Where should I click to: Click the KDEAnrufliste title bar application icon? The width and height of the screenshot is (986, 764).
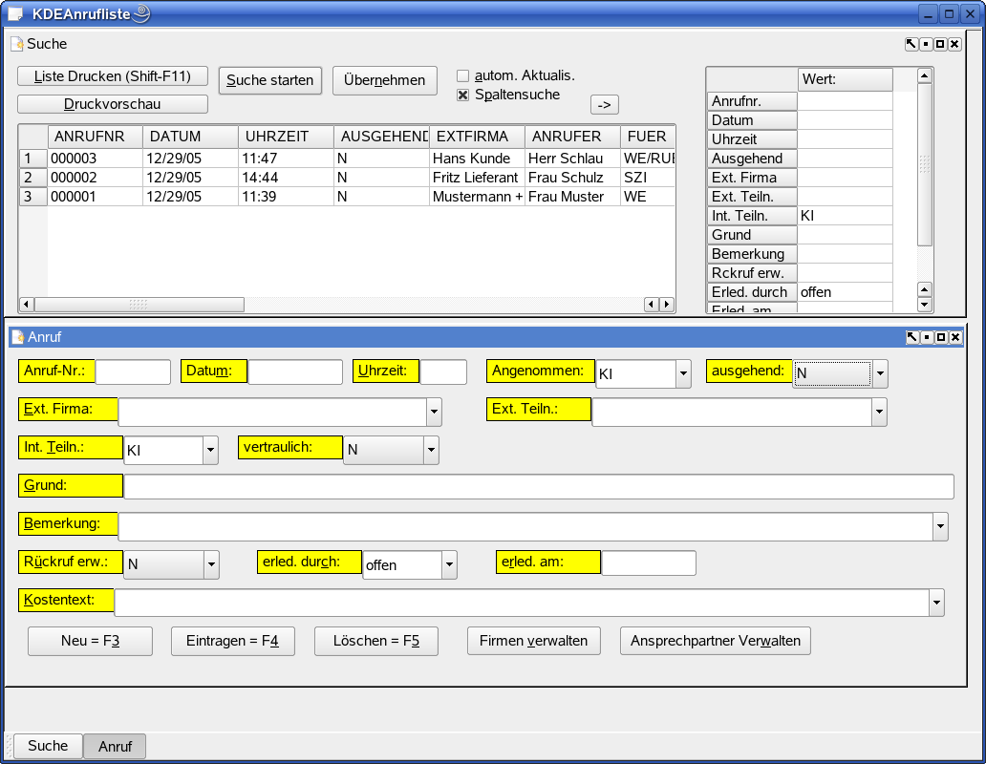[15, 13]
